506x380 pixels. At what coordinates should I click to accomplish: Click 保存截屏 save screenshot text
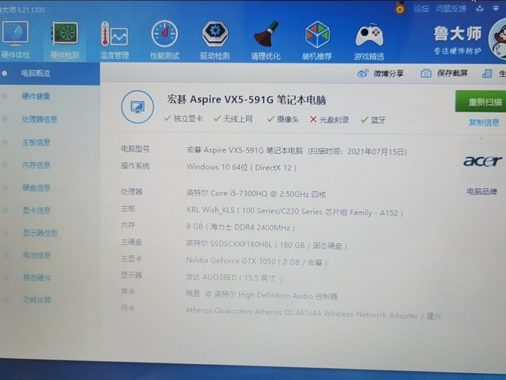coord(452,73)
